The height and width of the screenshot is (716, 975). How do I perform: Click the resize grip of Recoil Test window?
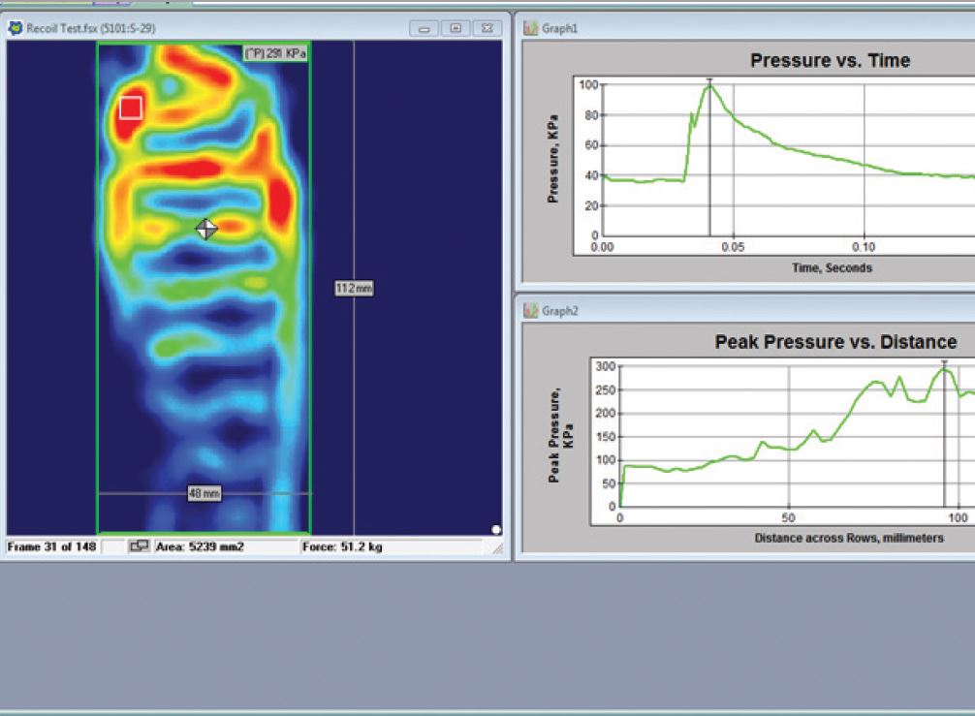point(497,549)
